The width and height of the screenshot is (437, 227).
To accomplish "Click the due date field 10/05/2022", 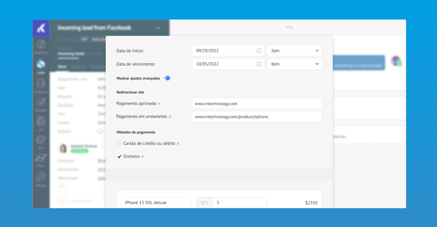I will (x=224, y=64).
